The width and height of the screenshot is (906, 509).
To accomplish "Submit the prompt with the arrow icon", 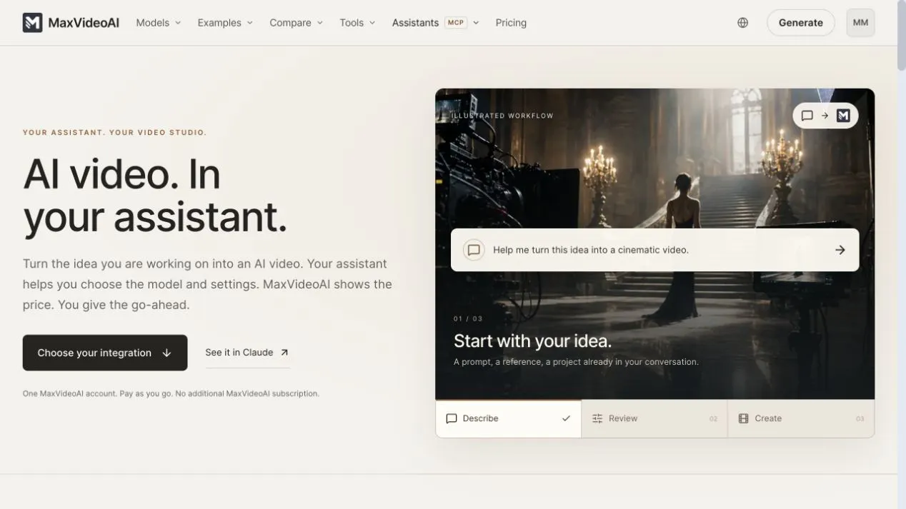I will [x=840, y=250].
